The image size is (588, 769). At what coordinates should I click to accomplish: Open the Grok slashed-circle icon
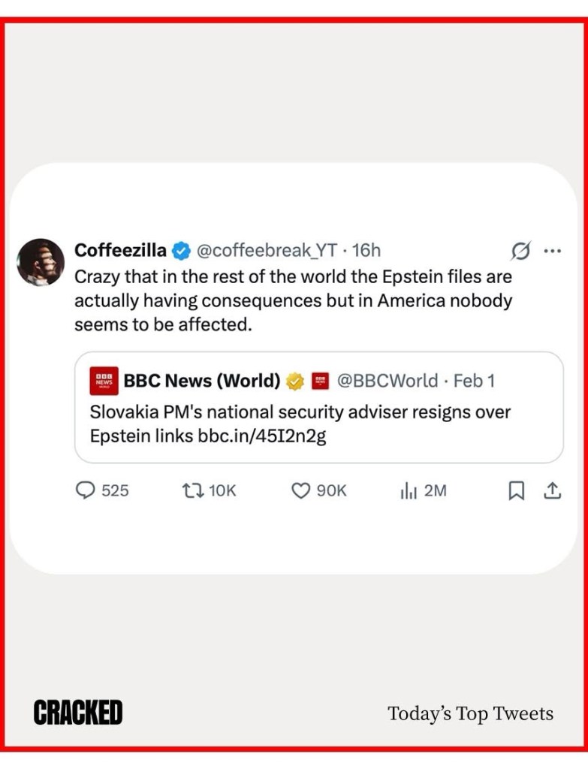[520, 251]
